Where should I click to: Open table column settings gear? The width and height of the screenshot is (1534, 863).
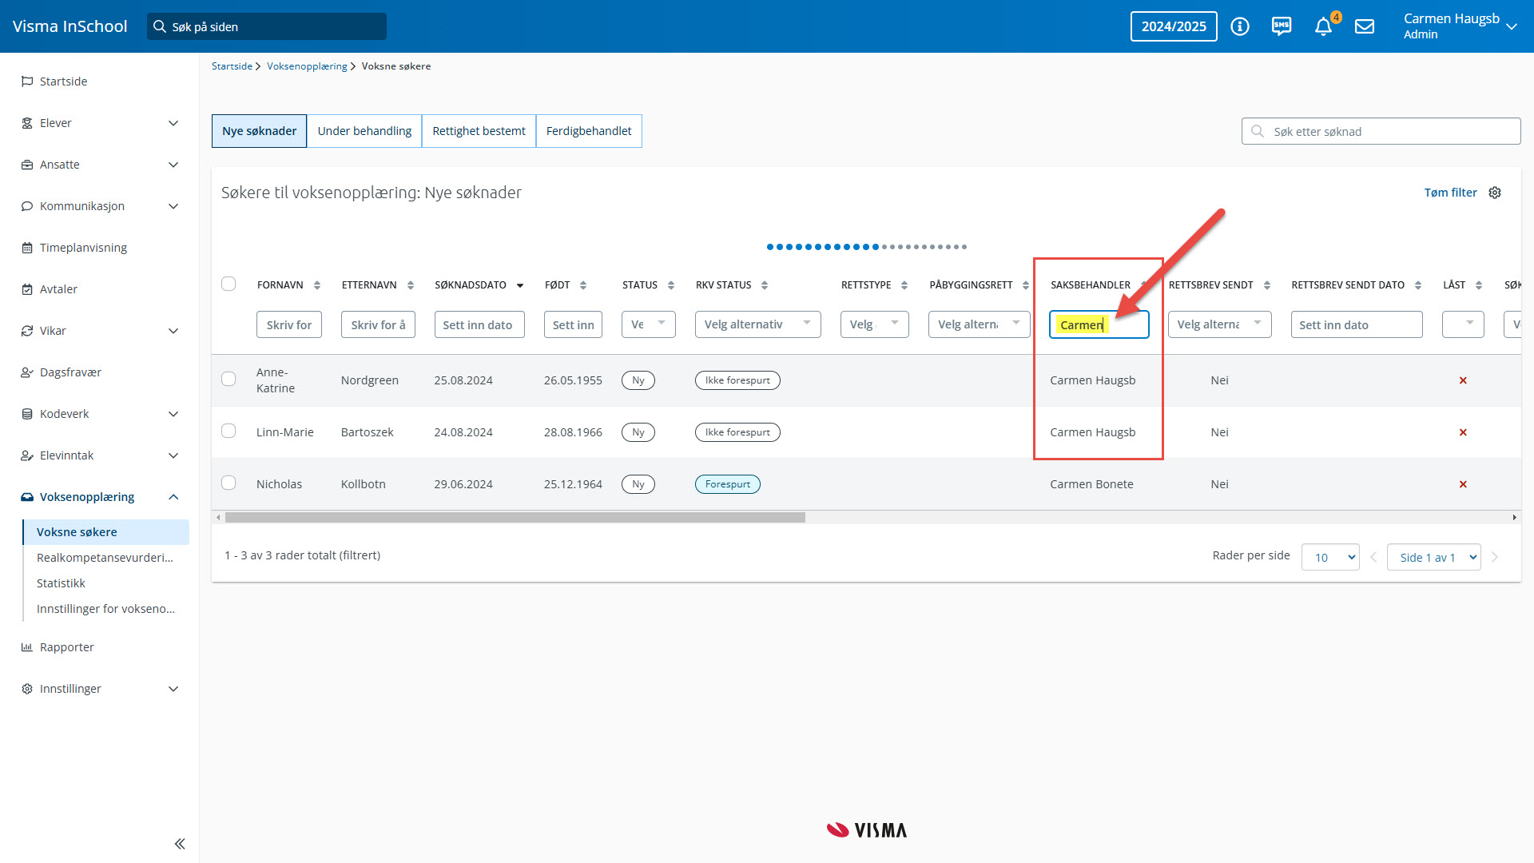1495,193
